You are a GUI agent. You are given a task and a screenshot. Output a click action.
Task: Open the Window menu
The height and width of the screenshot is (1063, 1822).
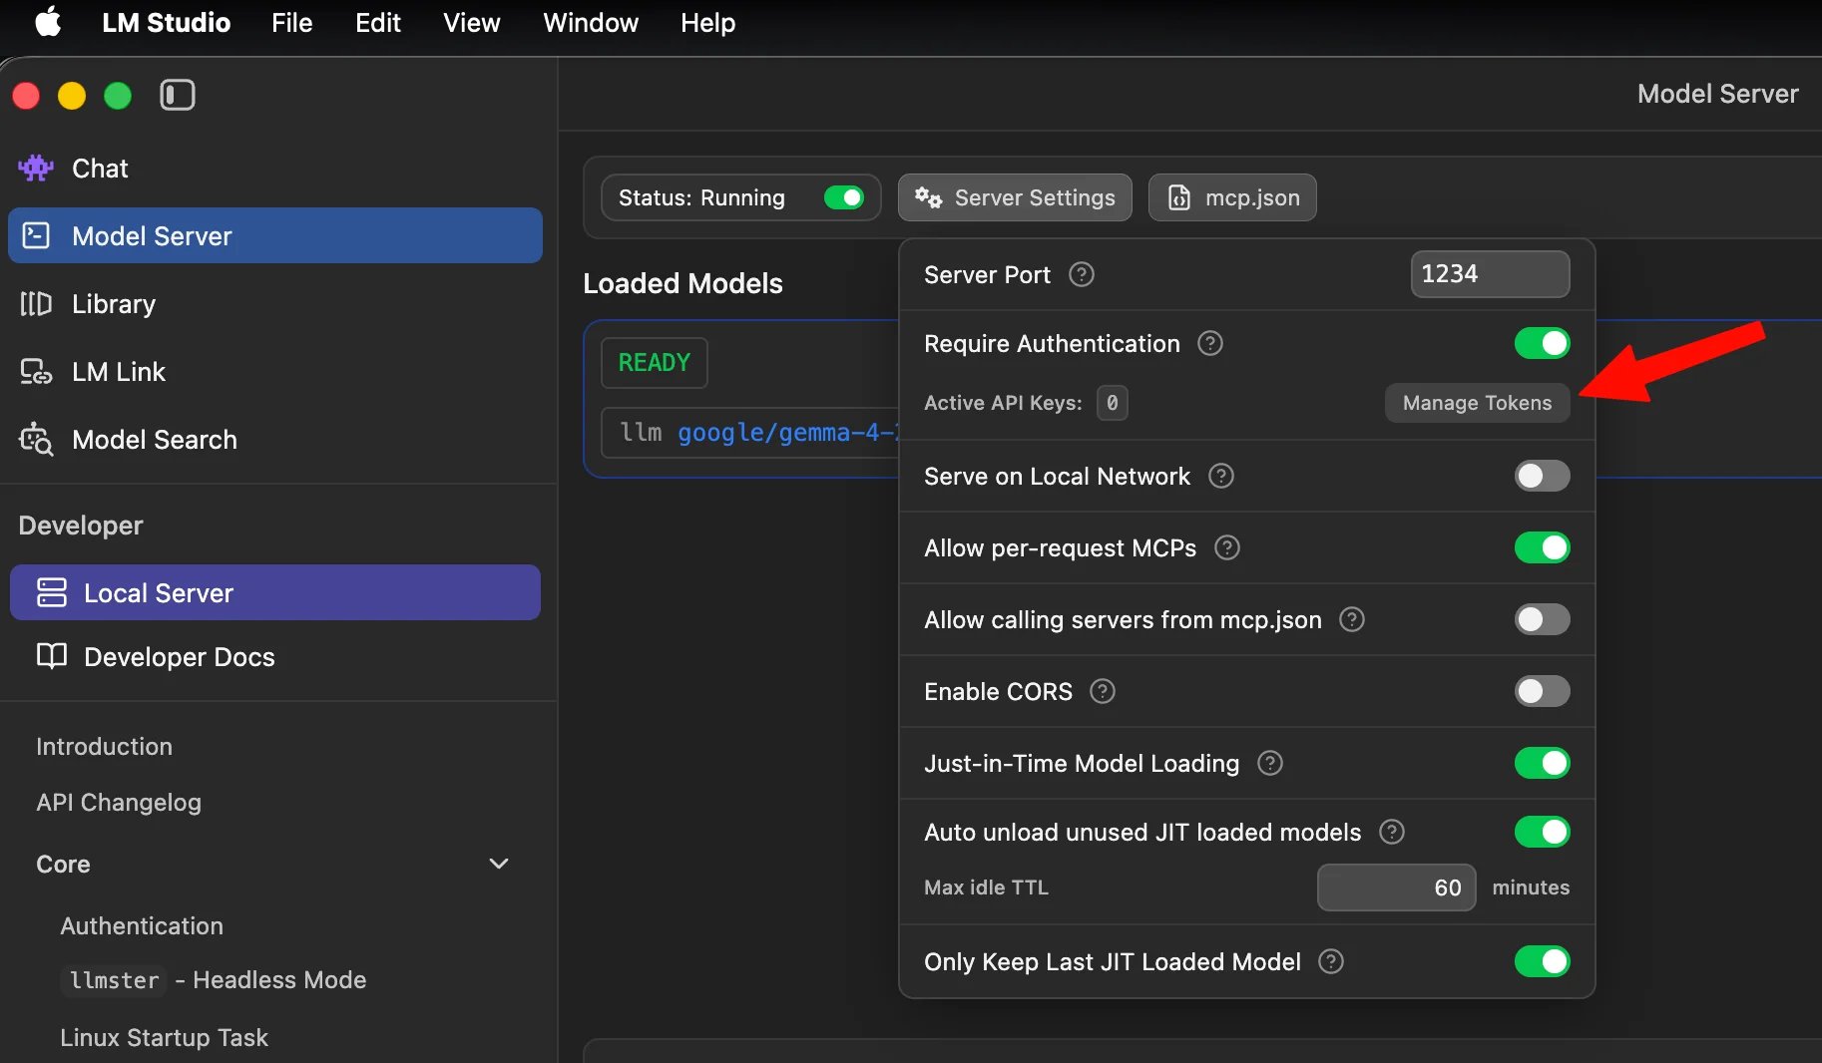591,22
